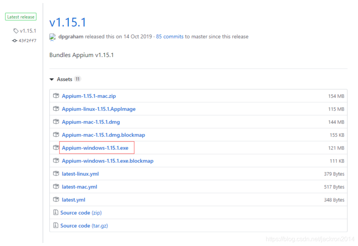358x246 pixels.
Task: View the 85 commits link
Action: coord(170,37)
